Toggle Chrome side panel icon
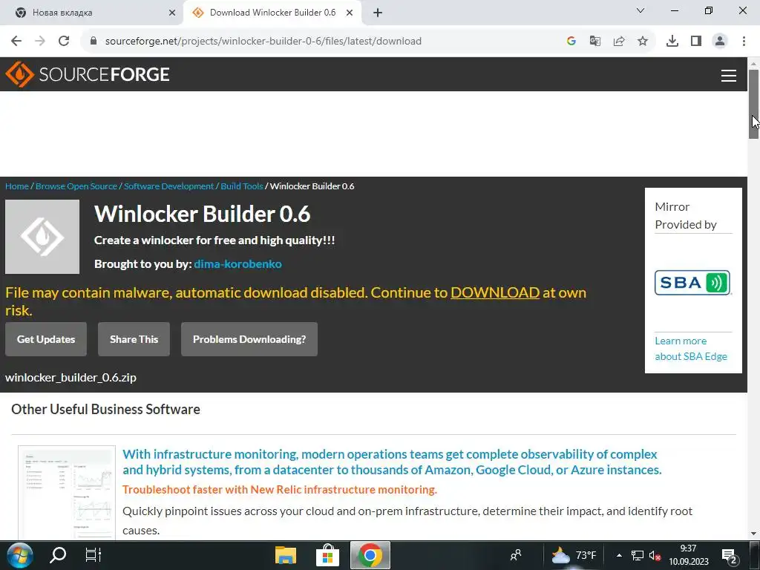This screenshot has height=570, width=760. [696, 42]
